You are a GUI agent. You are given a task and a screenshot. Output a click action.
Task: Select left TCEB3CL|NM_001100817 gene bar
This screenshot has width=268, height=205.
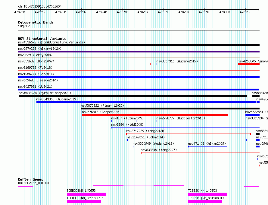coord(84,202)
